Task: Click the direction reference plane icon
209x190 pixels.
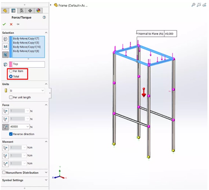Action: (5, 64)
